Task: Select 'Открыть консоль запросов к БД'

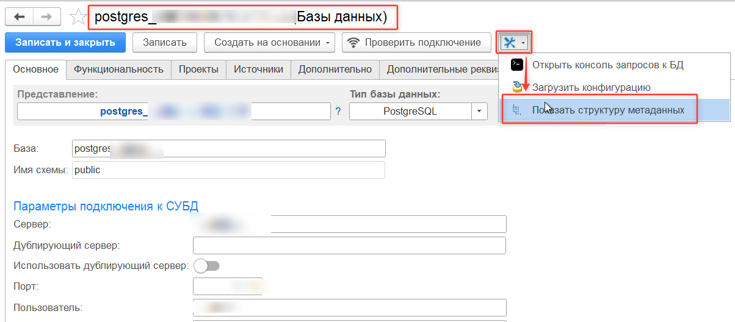Action: click(607, 65)
